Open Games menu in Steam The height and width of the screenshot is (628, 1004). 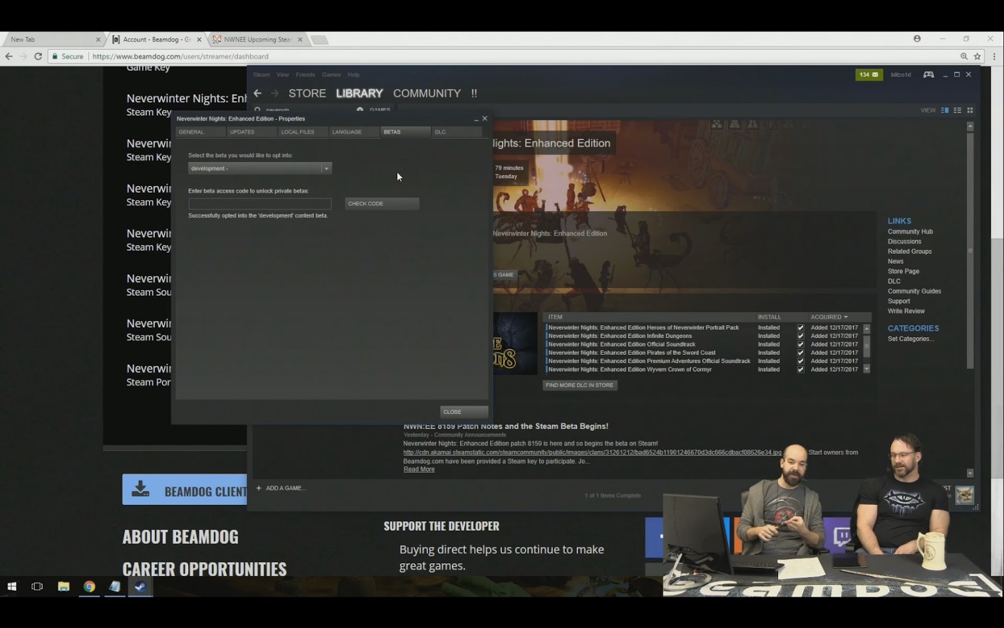[x=331, y=75]
